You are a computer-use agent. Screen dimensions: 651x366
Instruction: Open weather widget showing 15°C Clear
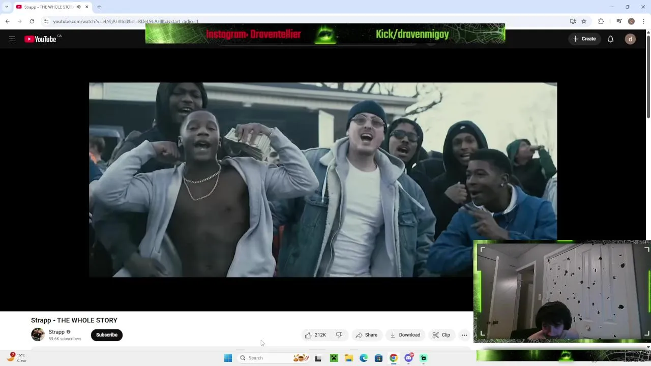(x=16, y=358)
